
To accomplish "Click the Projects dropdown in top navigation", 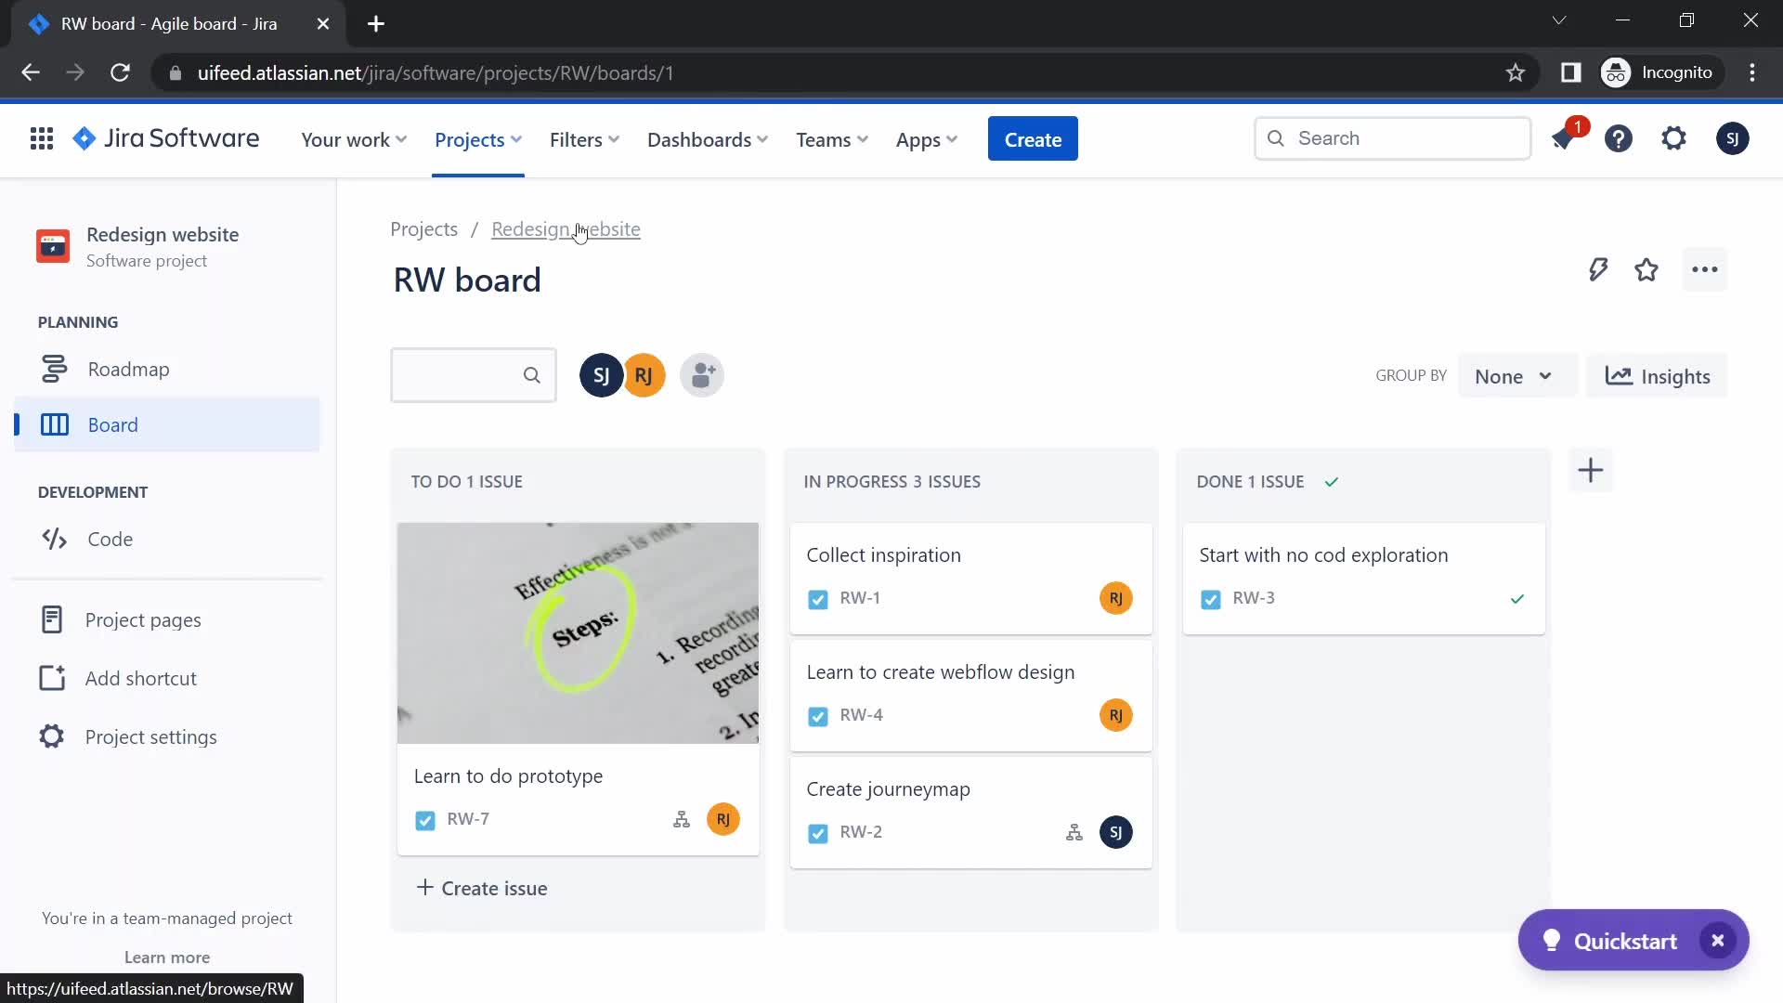I will [x=477, y=138].
